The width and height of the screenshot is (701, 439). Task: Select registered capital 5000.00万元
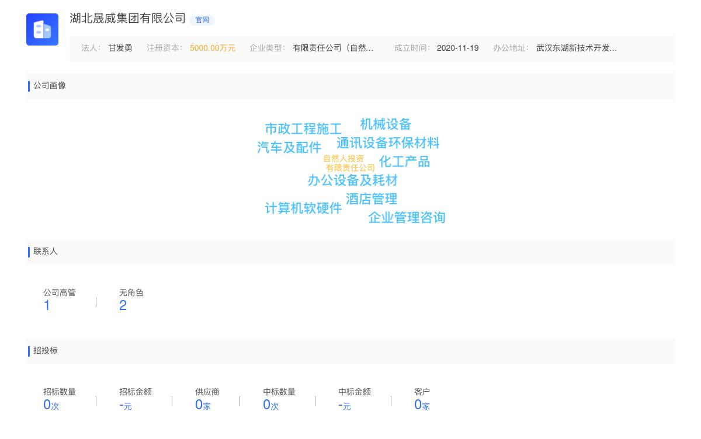(213, 48)
